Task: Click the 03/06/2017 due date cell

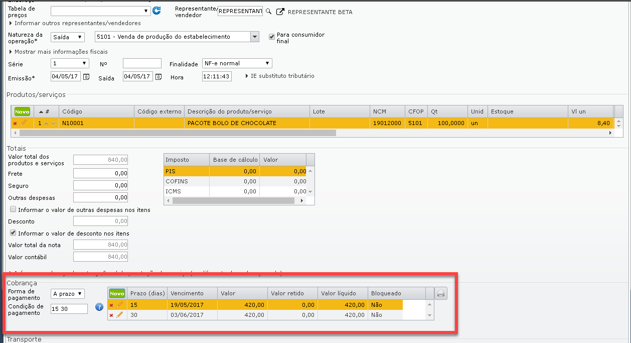Action: 192,315
